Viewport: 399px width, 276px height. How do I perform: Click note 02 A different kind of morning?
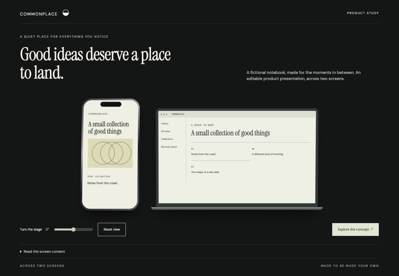click(x=281, y=151)
